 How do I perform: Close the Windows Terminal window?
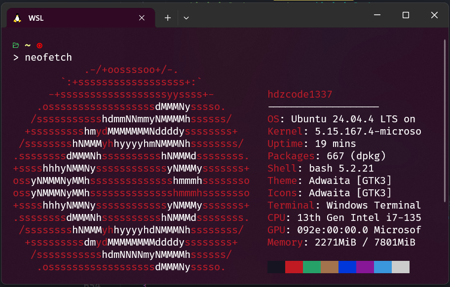(x=435, y=15)
